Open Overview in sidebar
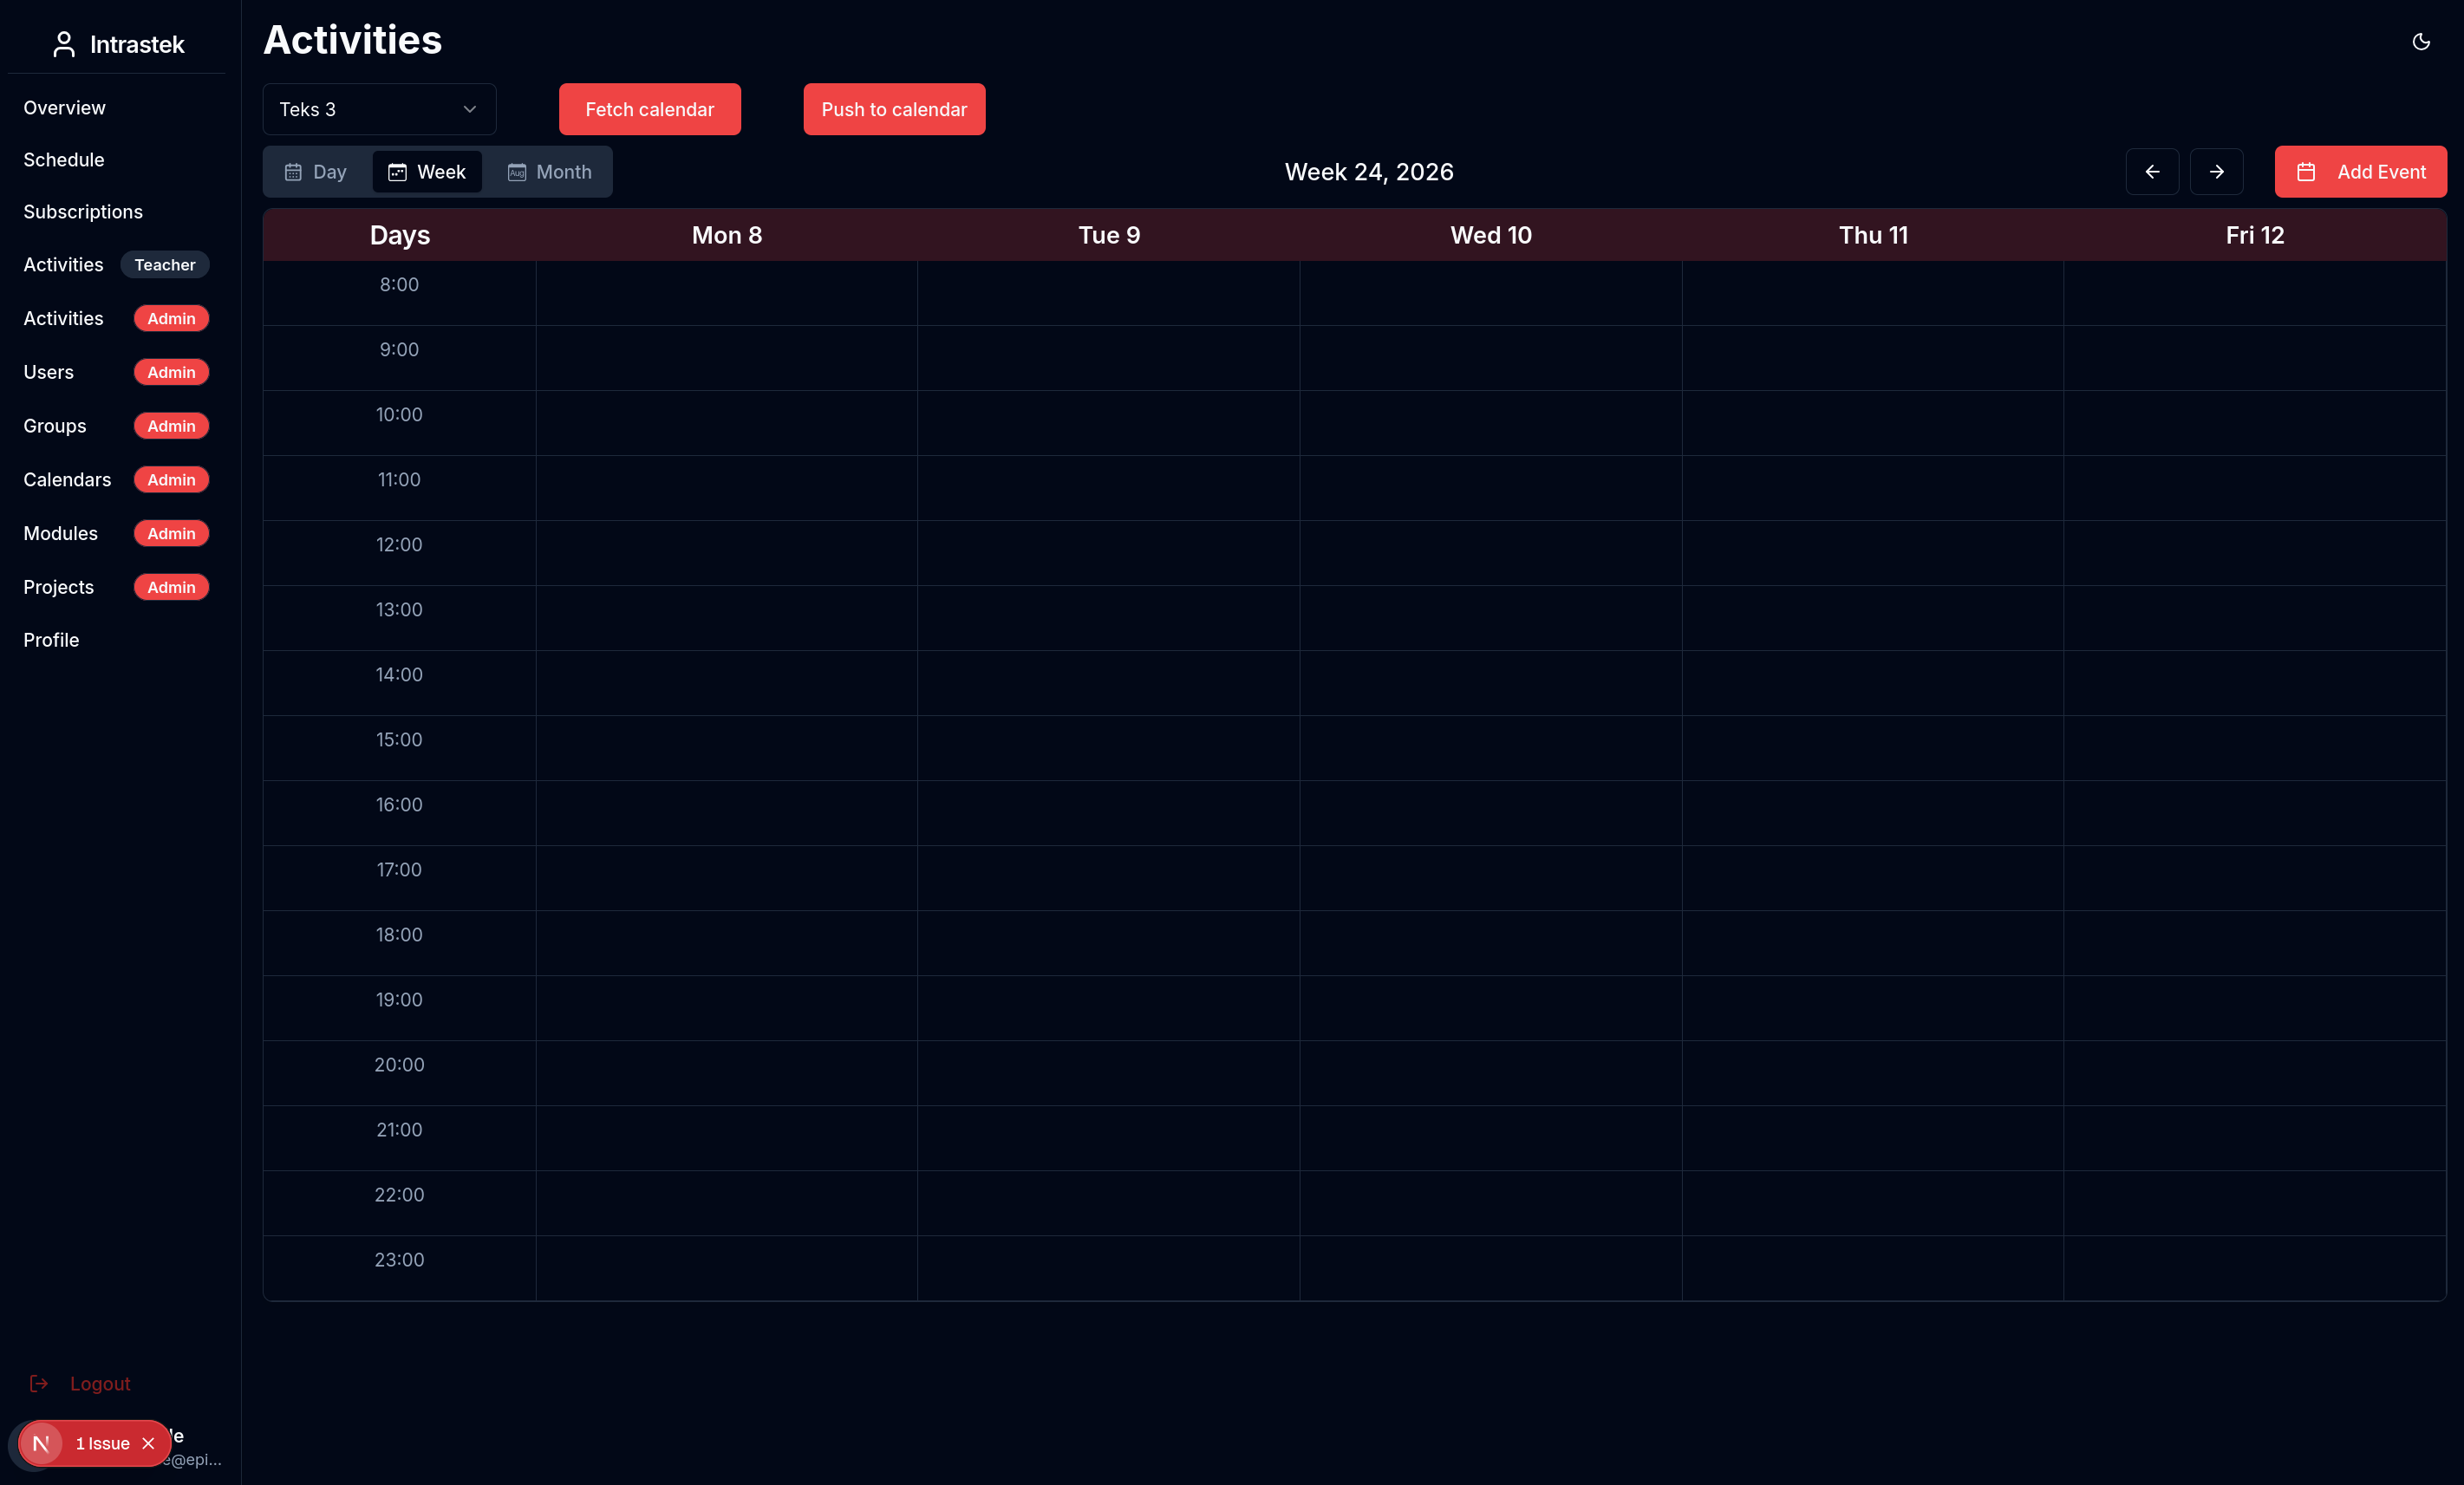This screenshot has height=1485, width=2464. (64, 108)
